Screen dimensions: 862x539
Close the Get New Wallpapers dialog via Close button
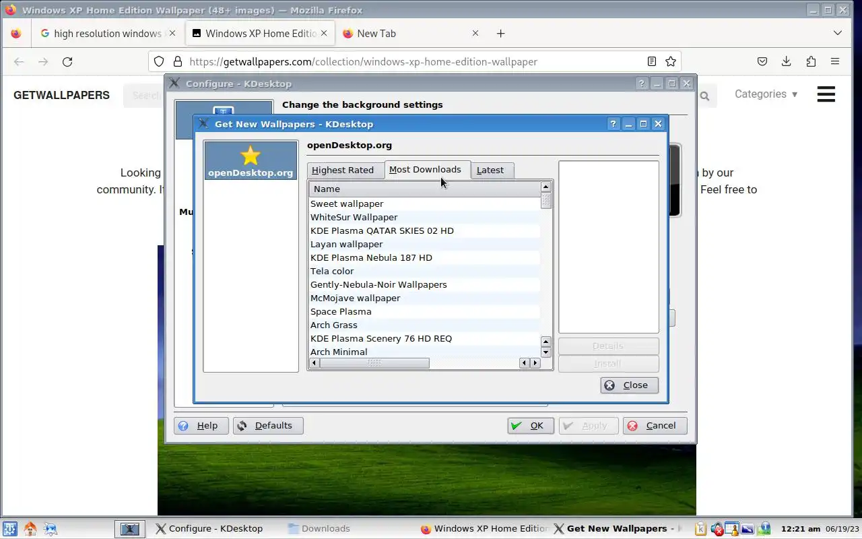(x=629, y=385)
